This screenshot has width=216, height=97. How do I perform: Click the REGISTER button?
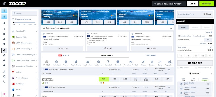coord(207,4)
